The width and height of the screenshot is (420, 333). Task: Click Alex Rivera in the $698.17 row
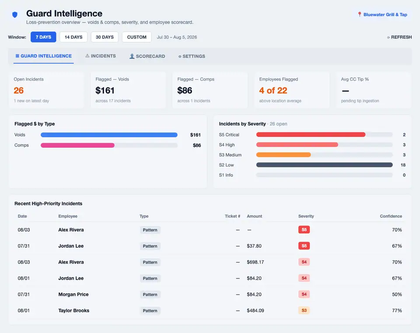click(71, 262)
